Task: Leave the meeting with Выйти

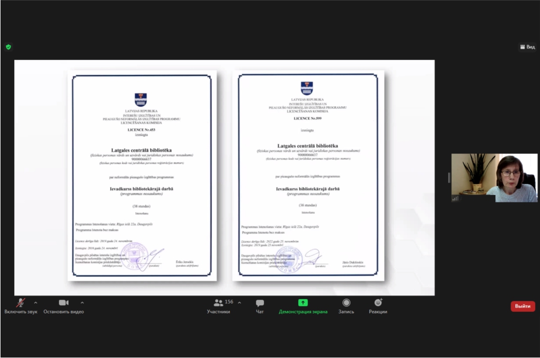Action: click(x=523, y=306)
